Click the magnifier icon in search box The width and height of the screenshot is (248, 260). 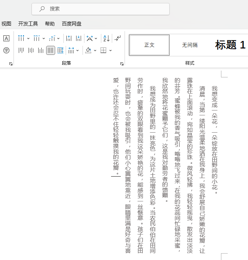point(42,9)
